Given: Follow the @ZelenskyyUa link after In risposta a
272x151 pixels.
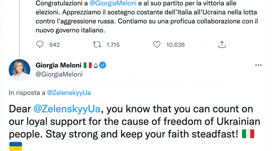Looking at the screenshot, I should (69, 93).
